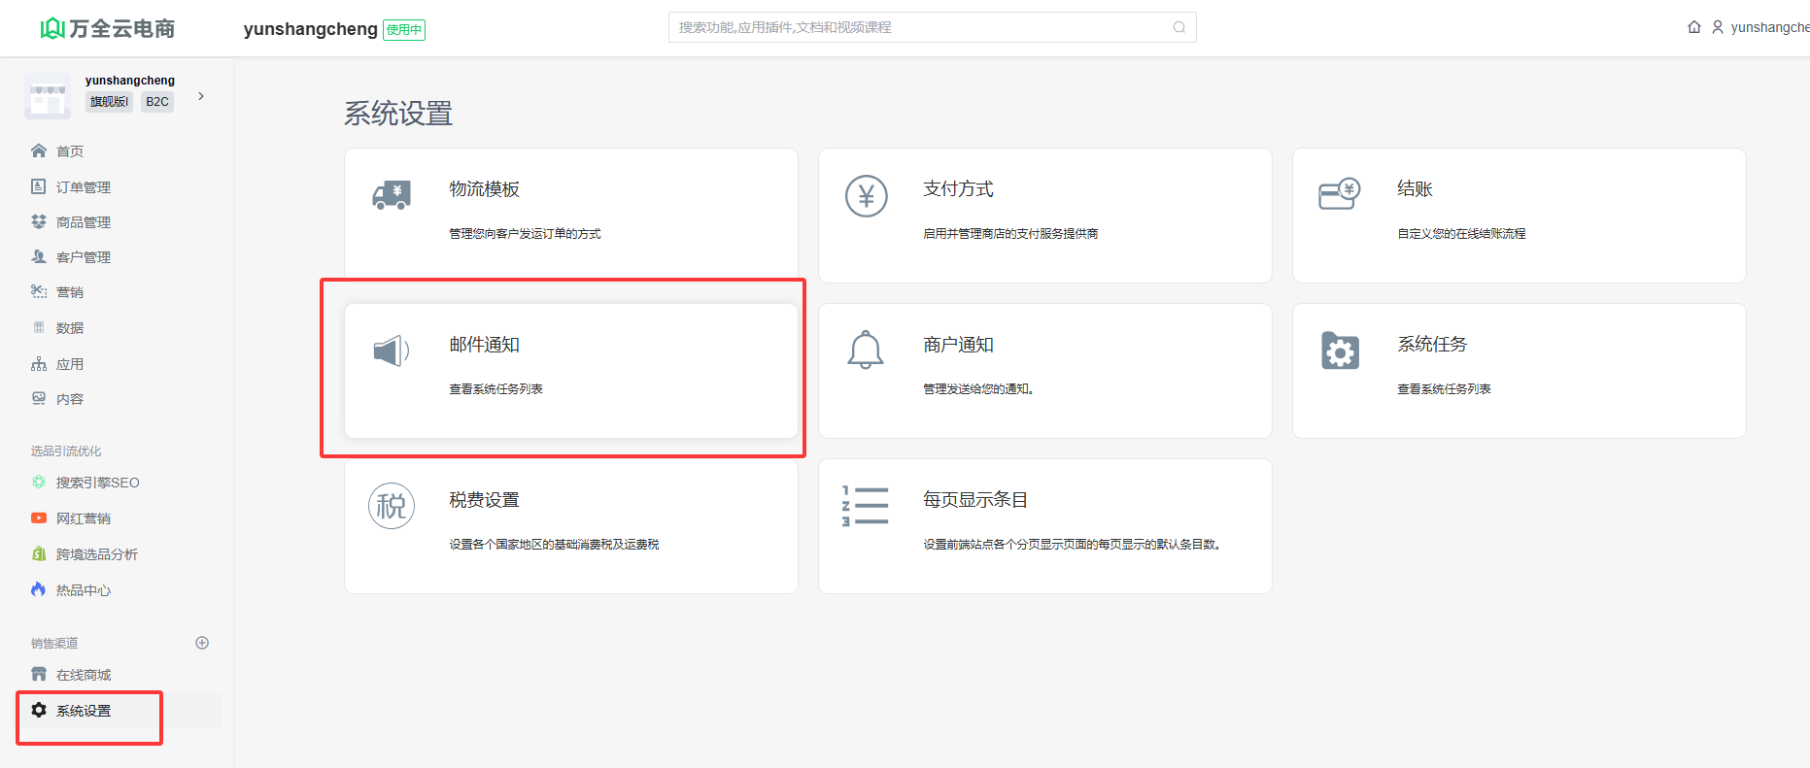Open the 在线商城 sales channel
The width and height of the screenshot is (1810, 768).
[83, 675]
